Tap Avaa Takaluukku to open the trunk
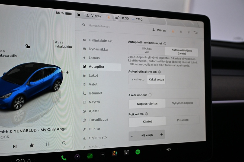The image size is (244, 162). [x=63, y=44]
